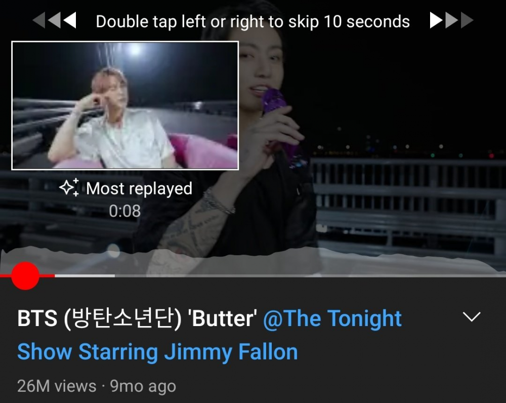
Task: Click the 0:08 preview timestamp
Action: tap(124, 211)
